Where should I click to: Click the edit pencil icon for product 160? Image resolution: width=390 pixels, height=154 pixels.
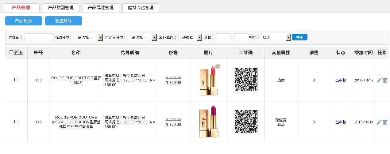(379, 80)
